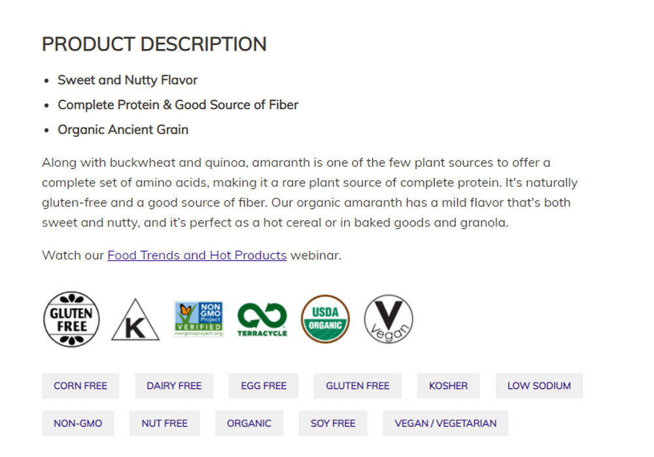This screenshot has width=654, height=457.
Task: Click the GLUTEN FREE tag button
Action: (358, 386)
